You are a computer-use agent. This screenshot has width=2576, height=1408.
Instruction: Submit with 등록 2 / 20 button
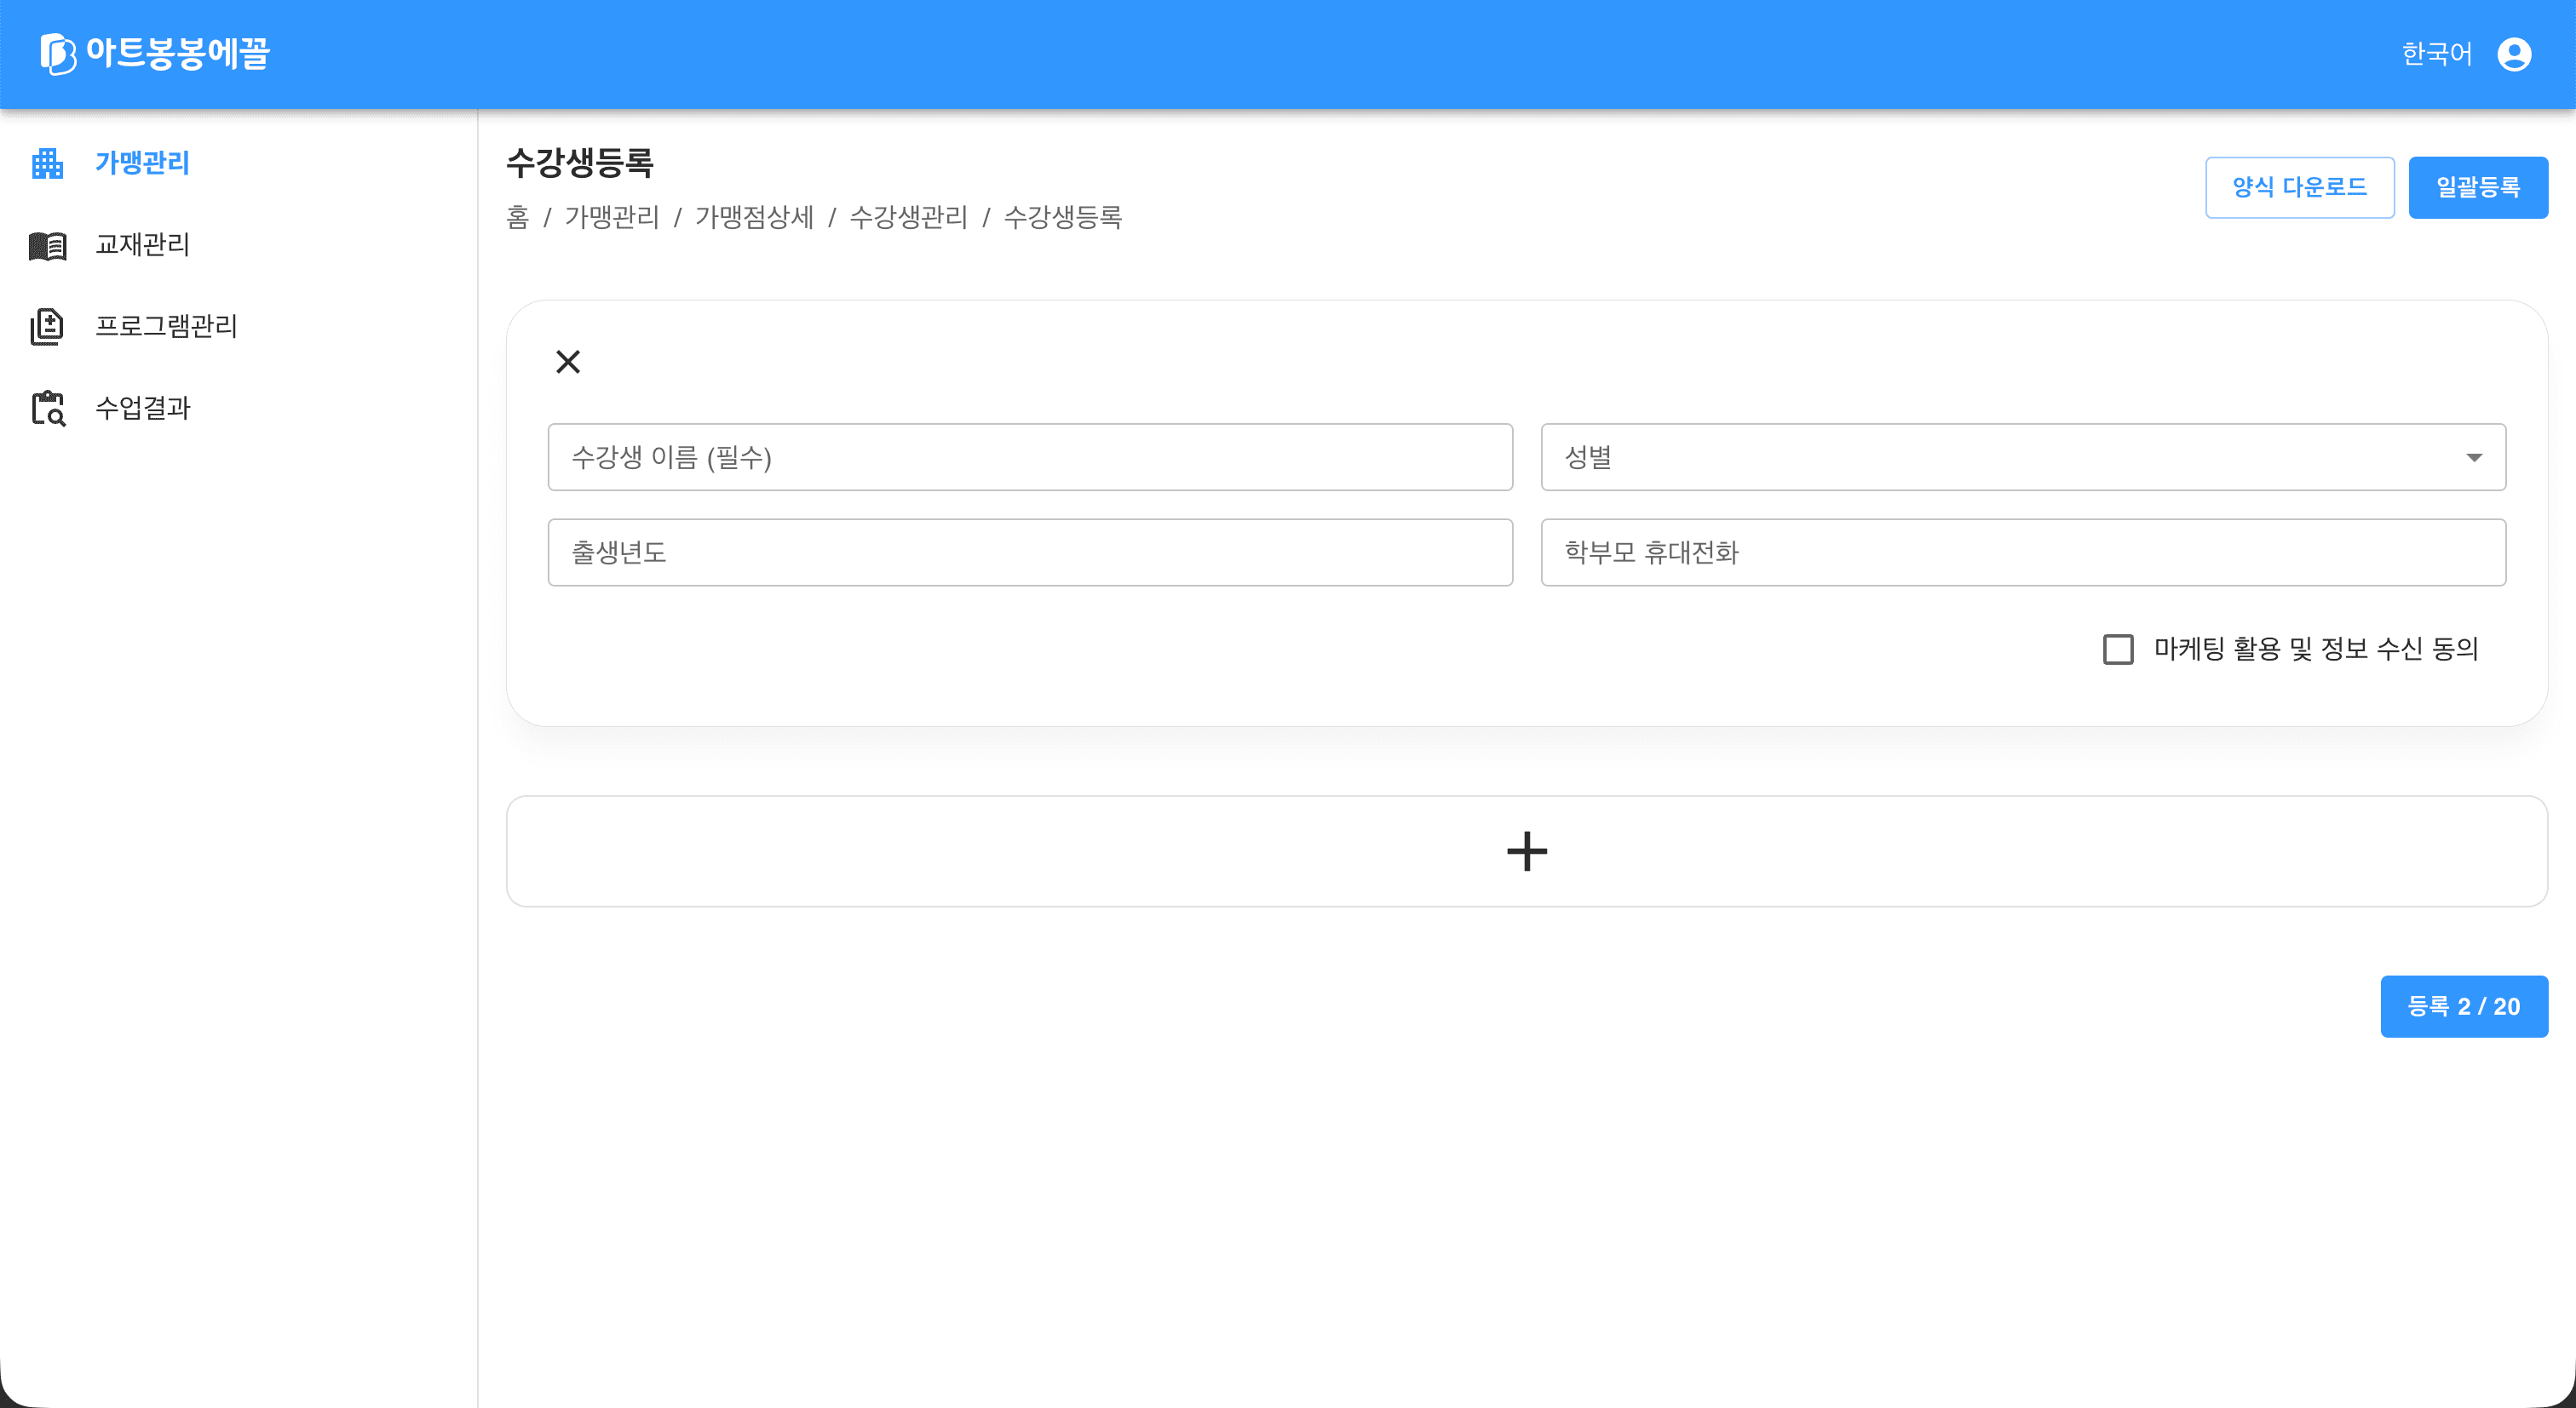tap(2463, 1006)
